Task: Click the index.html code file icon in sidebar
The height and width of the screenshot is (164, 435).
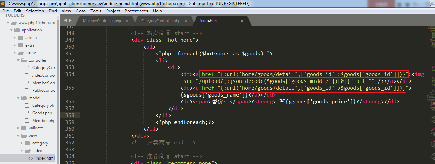Action: (31, 158)
